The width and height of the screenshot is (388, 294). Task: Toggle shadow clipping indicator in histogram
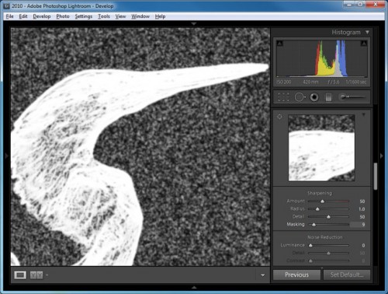(x=279, y=44)
